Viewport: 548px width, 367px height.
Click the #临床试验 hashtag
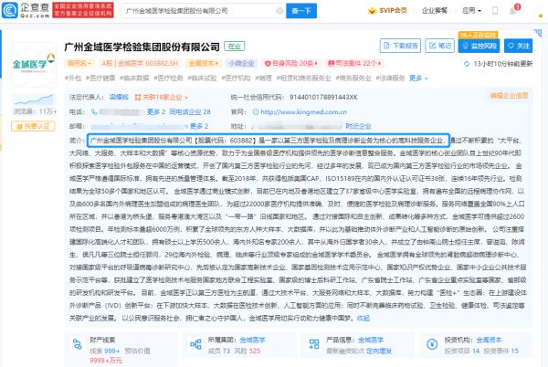202,78
